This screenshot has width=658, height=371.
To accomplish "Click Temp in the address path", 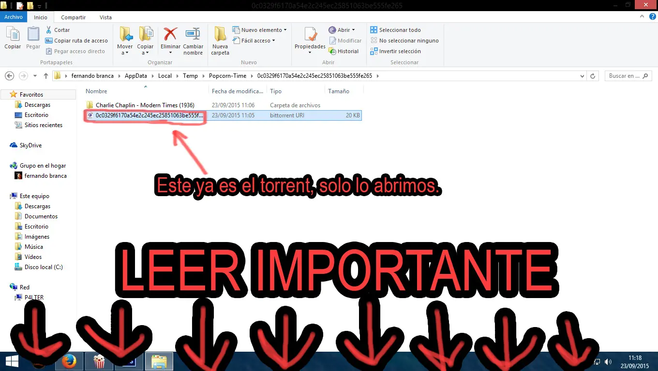I will (190, 76).
